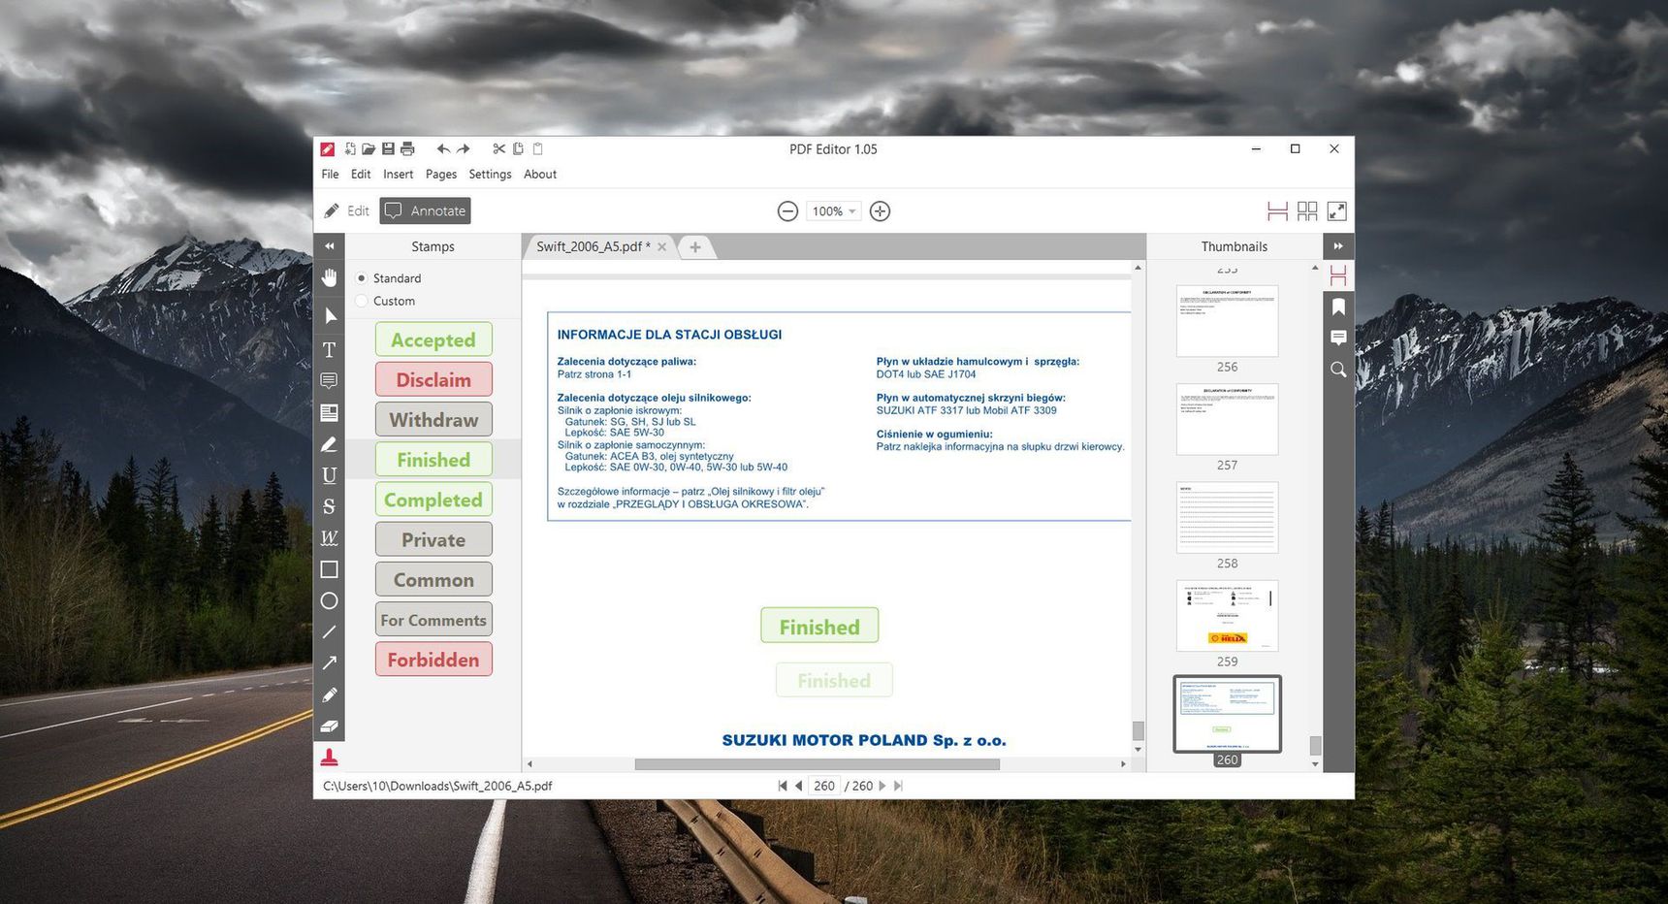The image size is (1668, 904).
Task: Open the Pages menu
Action: pyautogui.click(x=441, y=175)
